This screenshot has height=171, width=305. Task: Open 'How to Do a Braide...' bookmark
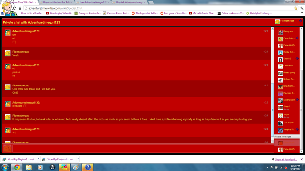point(32,13)
